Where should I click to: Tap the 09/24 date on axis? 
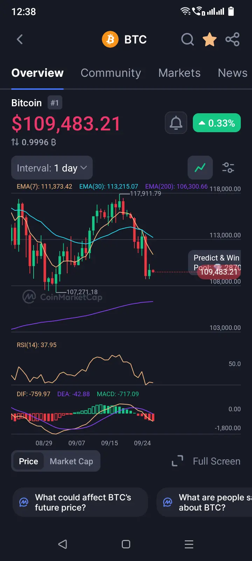(142, 443)
